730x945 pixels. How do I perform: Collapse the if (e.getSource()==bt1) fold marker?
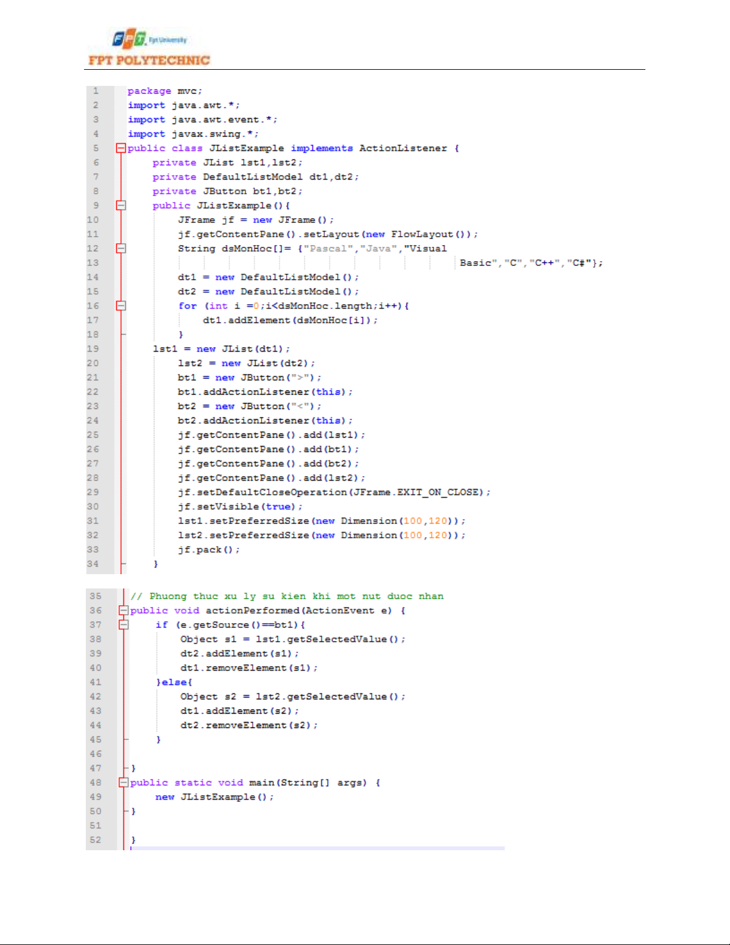(123, 624)
